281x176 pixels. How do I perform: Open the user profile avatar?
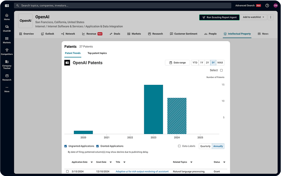tap(276, 6)
